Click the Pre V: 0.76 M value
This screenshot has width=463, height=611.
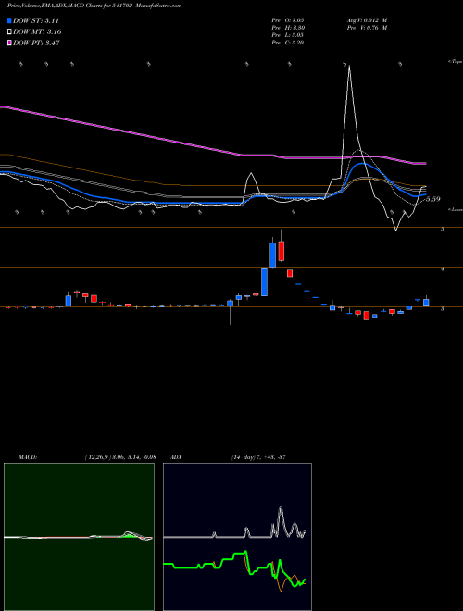tap(367, 28)
